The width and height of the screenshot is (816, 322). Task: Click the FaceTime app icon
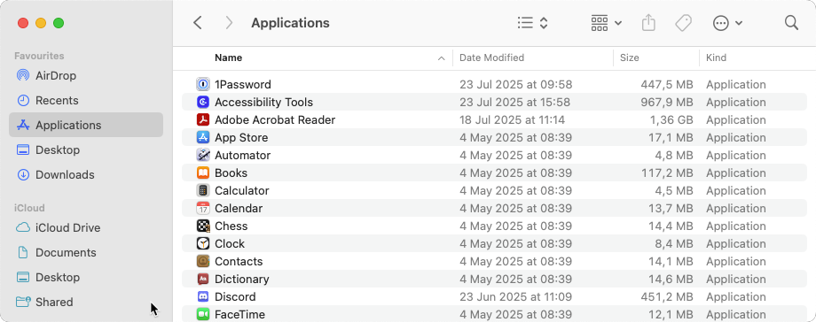pos(203,314)
